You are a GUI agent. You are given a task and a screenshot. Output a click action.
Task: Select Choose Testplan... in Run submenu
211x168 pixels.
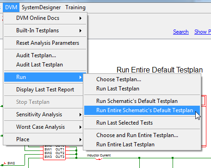142,79
